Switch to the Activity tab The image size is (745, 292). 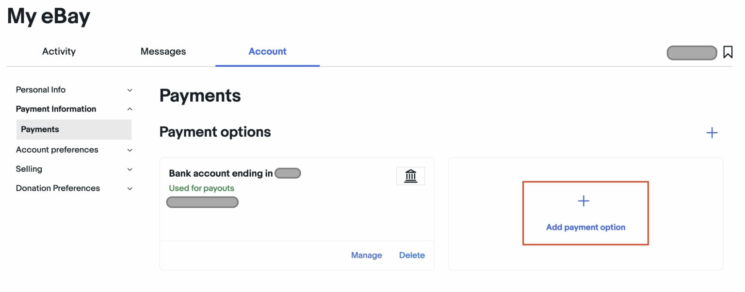(59, 51)
